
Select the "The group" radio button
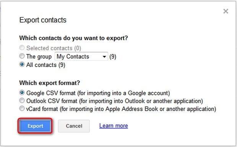tap(22, 56)
